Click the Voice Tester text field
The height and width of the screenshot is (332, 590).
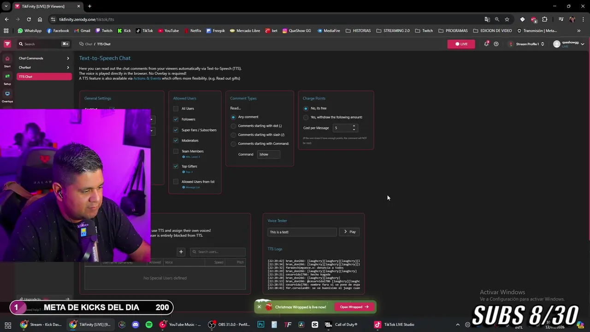(x=302, y=232)
